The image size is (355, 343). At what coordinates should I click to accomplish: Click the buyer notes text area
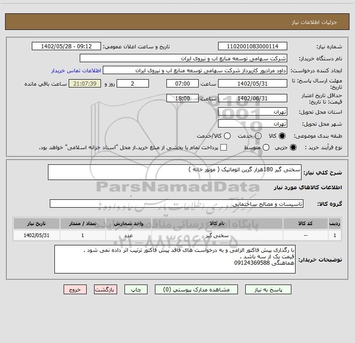click(x=175, y=259)
